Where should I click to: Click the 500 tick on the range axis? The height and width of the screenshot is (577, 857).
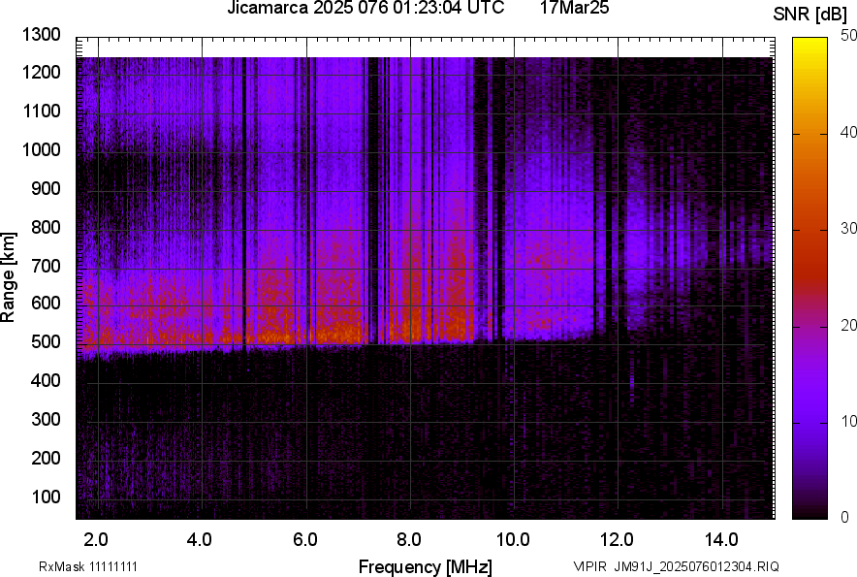coord(48,342)
